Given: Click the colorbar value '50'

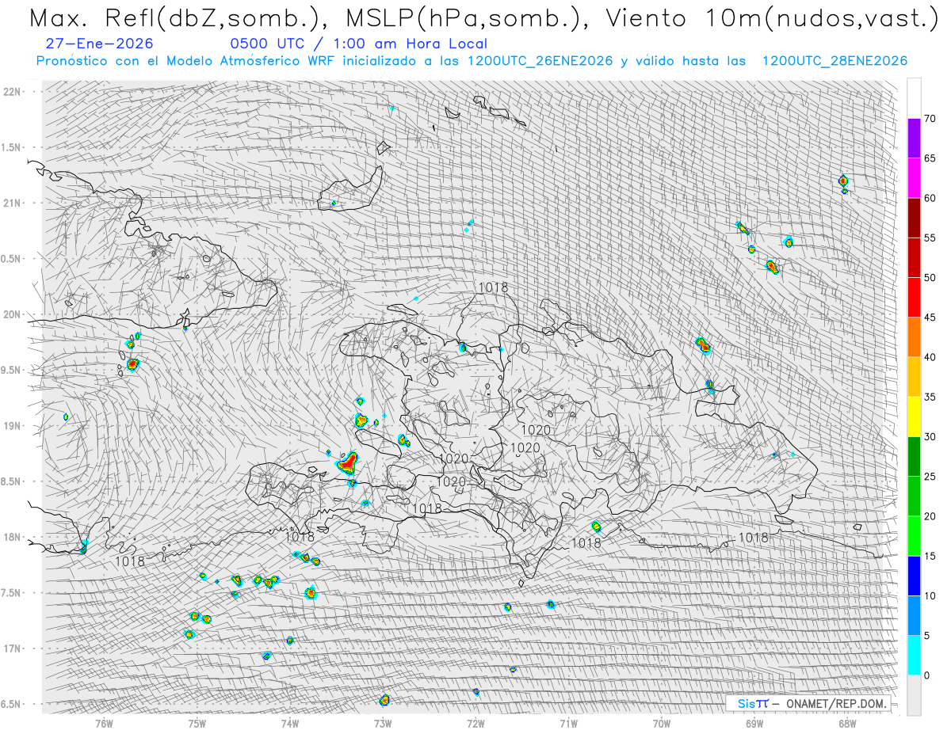Looking at the screenshot, I should tap(930, 278).
